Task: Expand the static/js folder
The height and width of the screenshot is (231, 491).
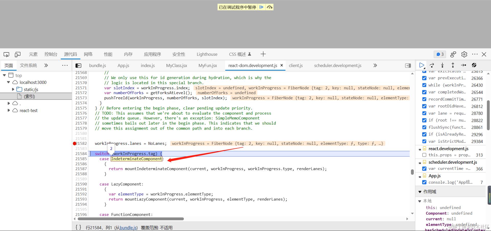Action: [x=13, y=89]
